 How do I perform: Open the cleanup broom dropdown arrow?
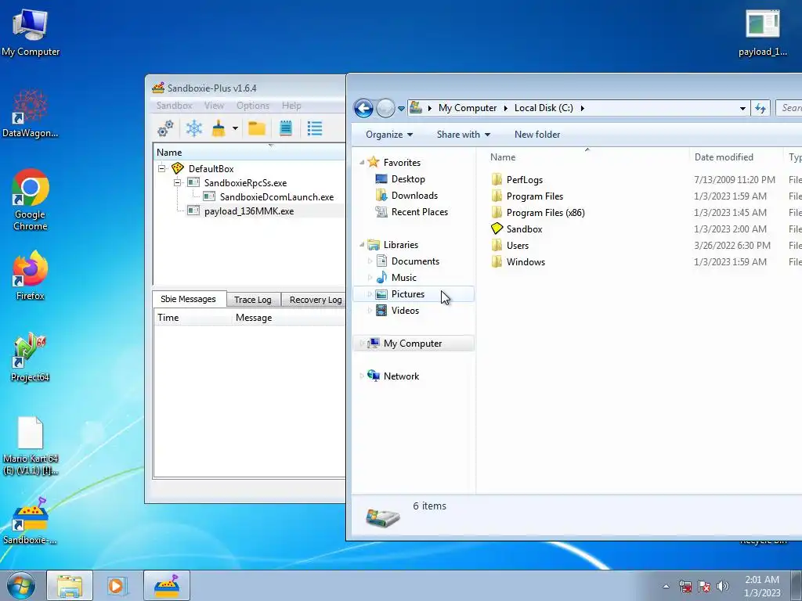pos(235,128)
